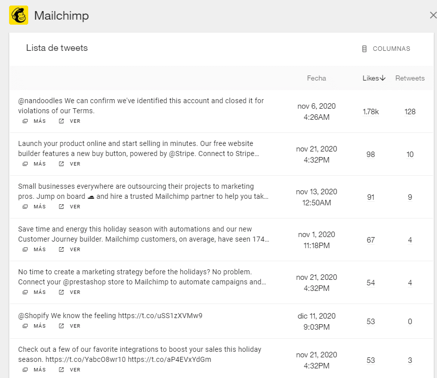
Task: Click the 1.78k likes value
Action: pos(371,112)
